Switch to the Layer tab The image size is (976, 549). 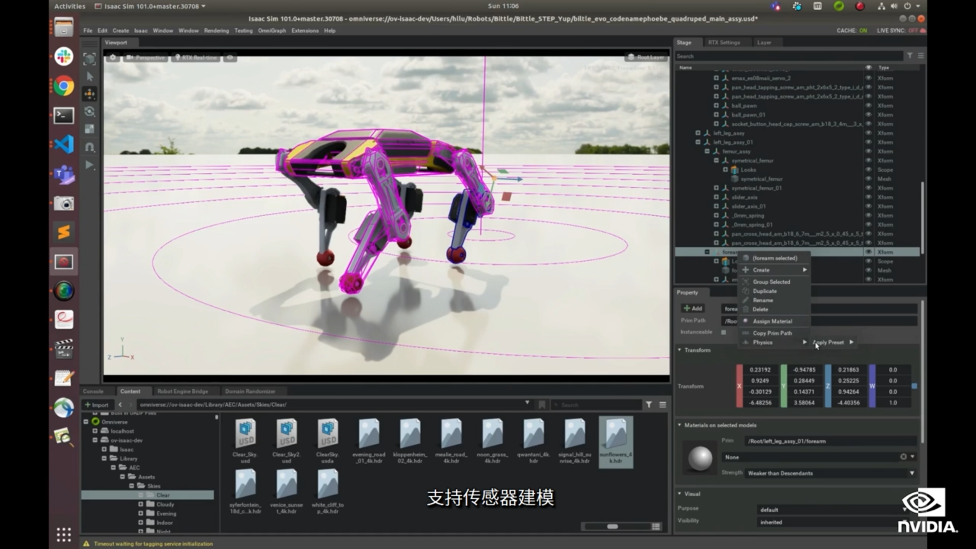click(764, 42)
